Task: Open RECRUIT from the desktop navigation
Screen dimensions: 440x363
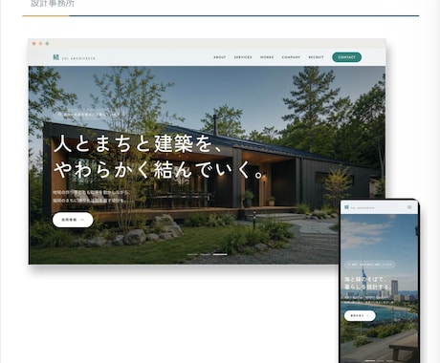Action: click(316, 57)
